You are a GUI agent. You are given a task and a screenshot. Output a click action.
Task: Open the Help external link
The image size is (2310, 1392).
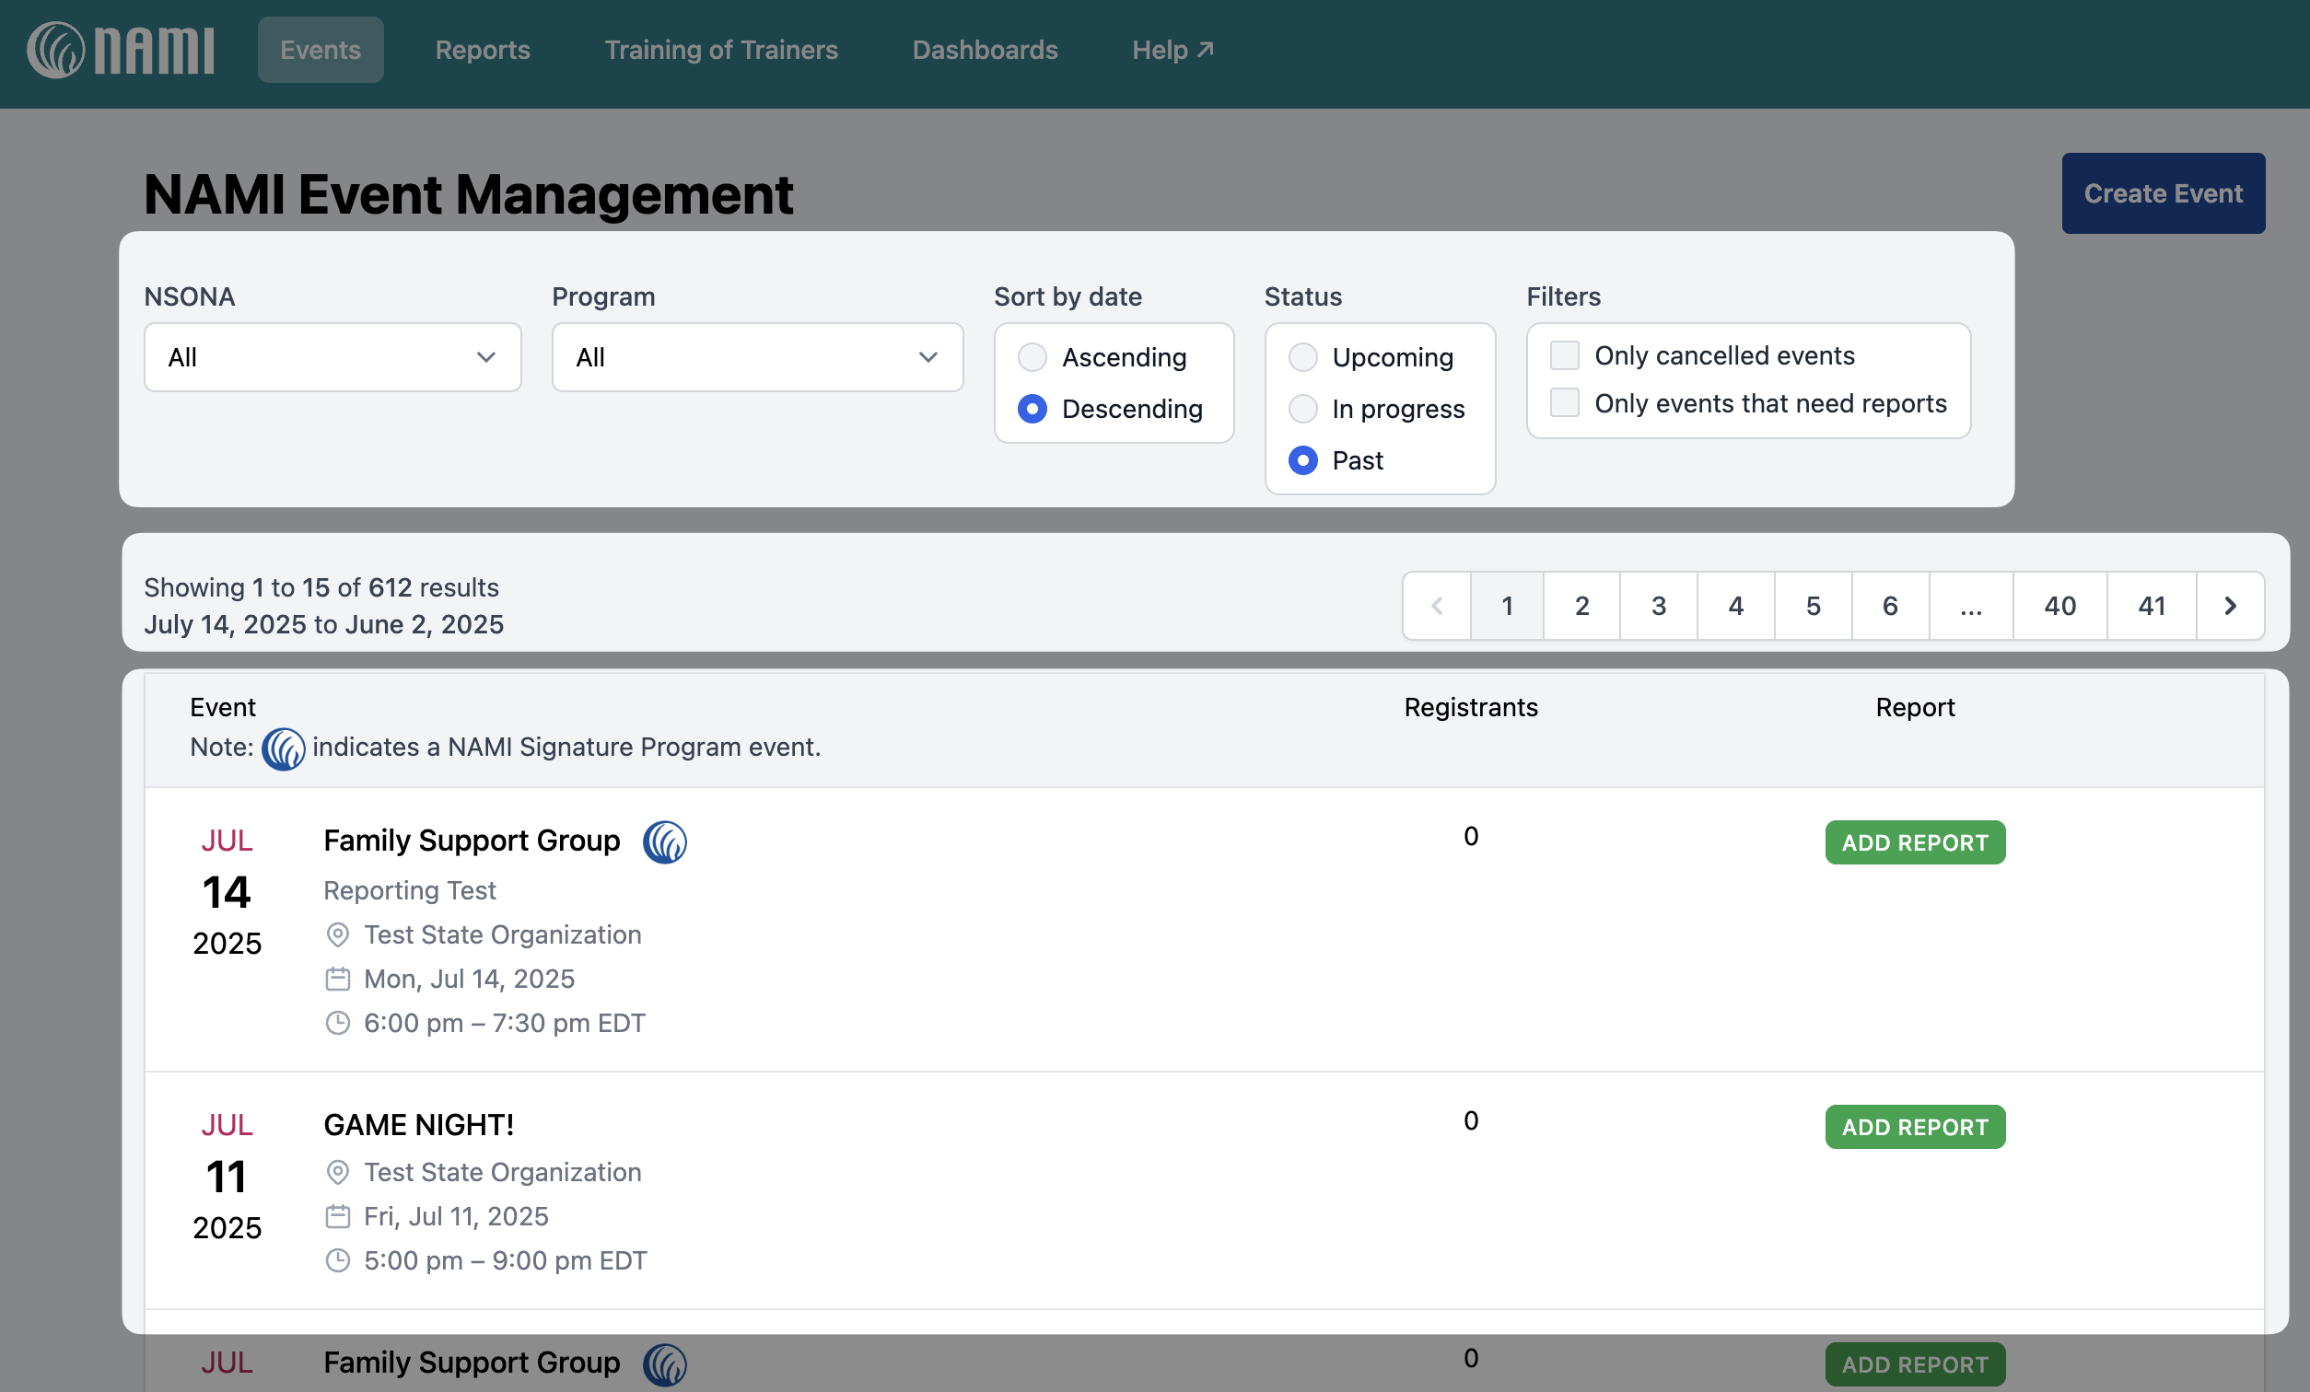(x=1172, y=50)
